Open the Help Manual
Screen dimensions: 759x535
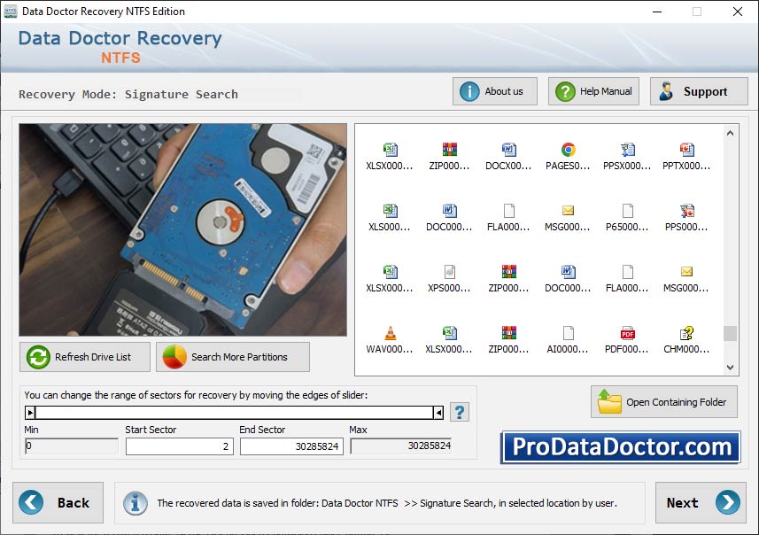[592, 90]
